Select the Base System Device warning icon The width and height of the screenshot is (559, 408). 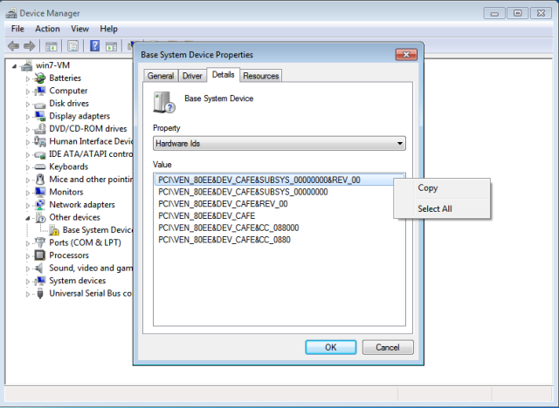coord(54,230)
